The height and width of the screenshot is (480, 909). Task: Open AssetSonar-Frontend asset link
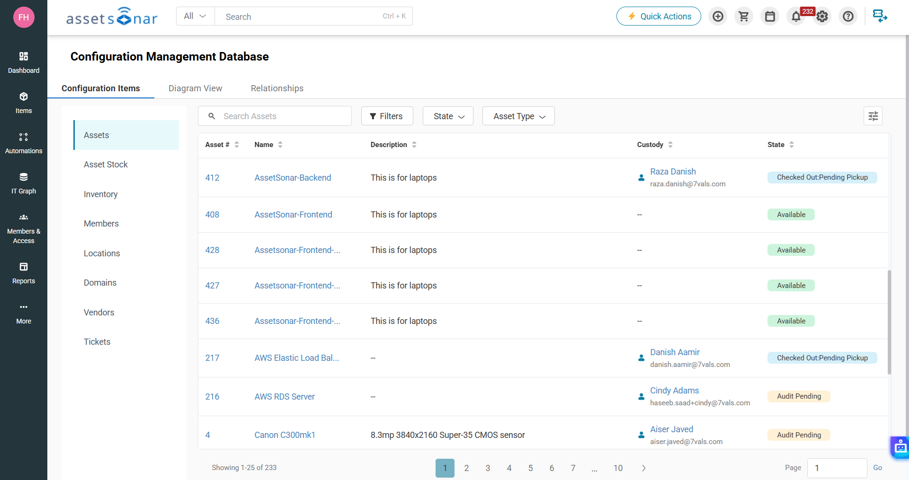[293, 215]
